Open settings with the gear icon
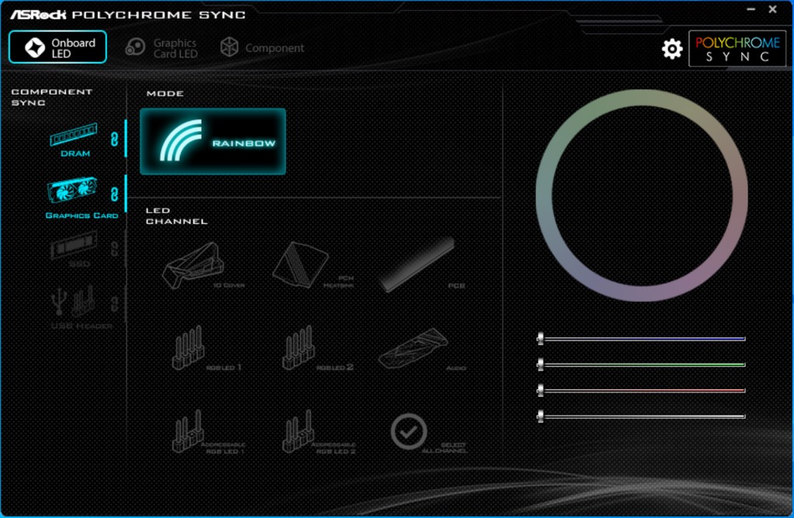 (671, 49)
